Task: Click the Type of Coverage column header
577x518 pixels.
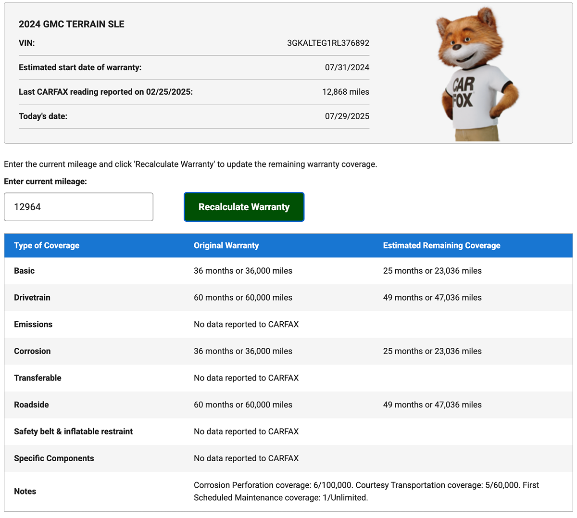Action: point(47,245)
